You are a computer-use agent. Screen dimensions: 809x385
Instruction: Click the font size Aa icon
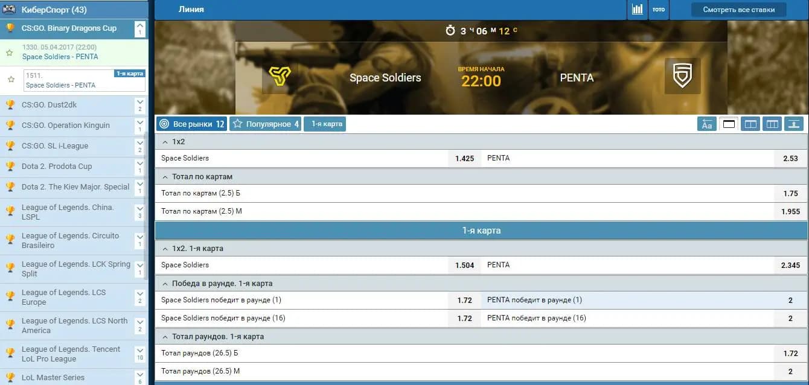click(x=707, y=124)
